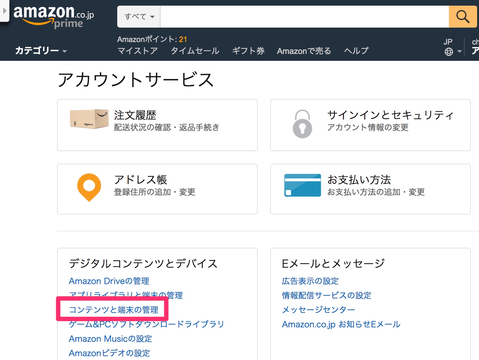Expand the カテゴリー menu
This screenshot has width=479, height=360.
pos(41,50)
